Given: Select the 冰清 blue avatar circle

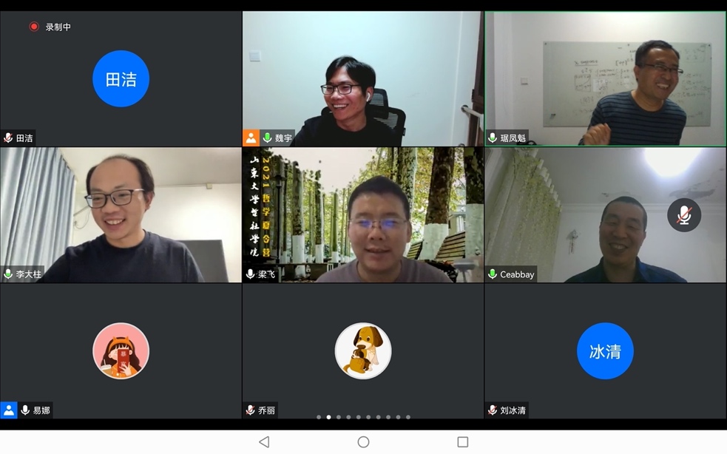Looking at the screenshot, I should (605, 351).
